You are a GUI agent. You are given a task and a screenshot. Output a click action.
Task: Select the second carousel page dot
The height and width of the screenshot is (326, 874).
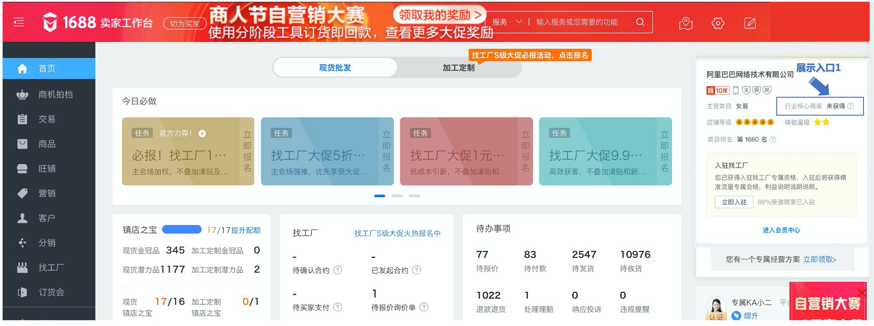(397, 196)
